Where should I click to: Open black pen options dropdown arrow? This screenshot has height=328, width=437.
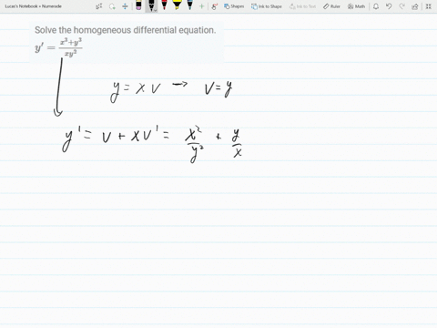tap(155, 11)
